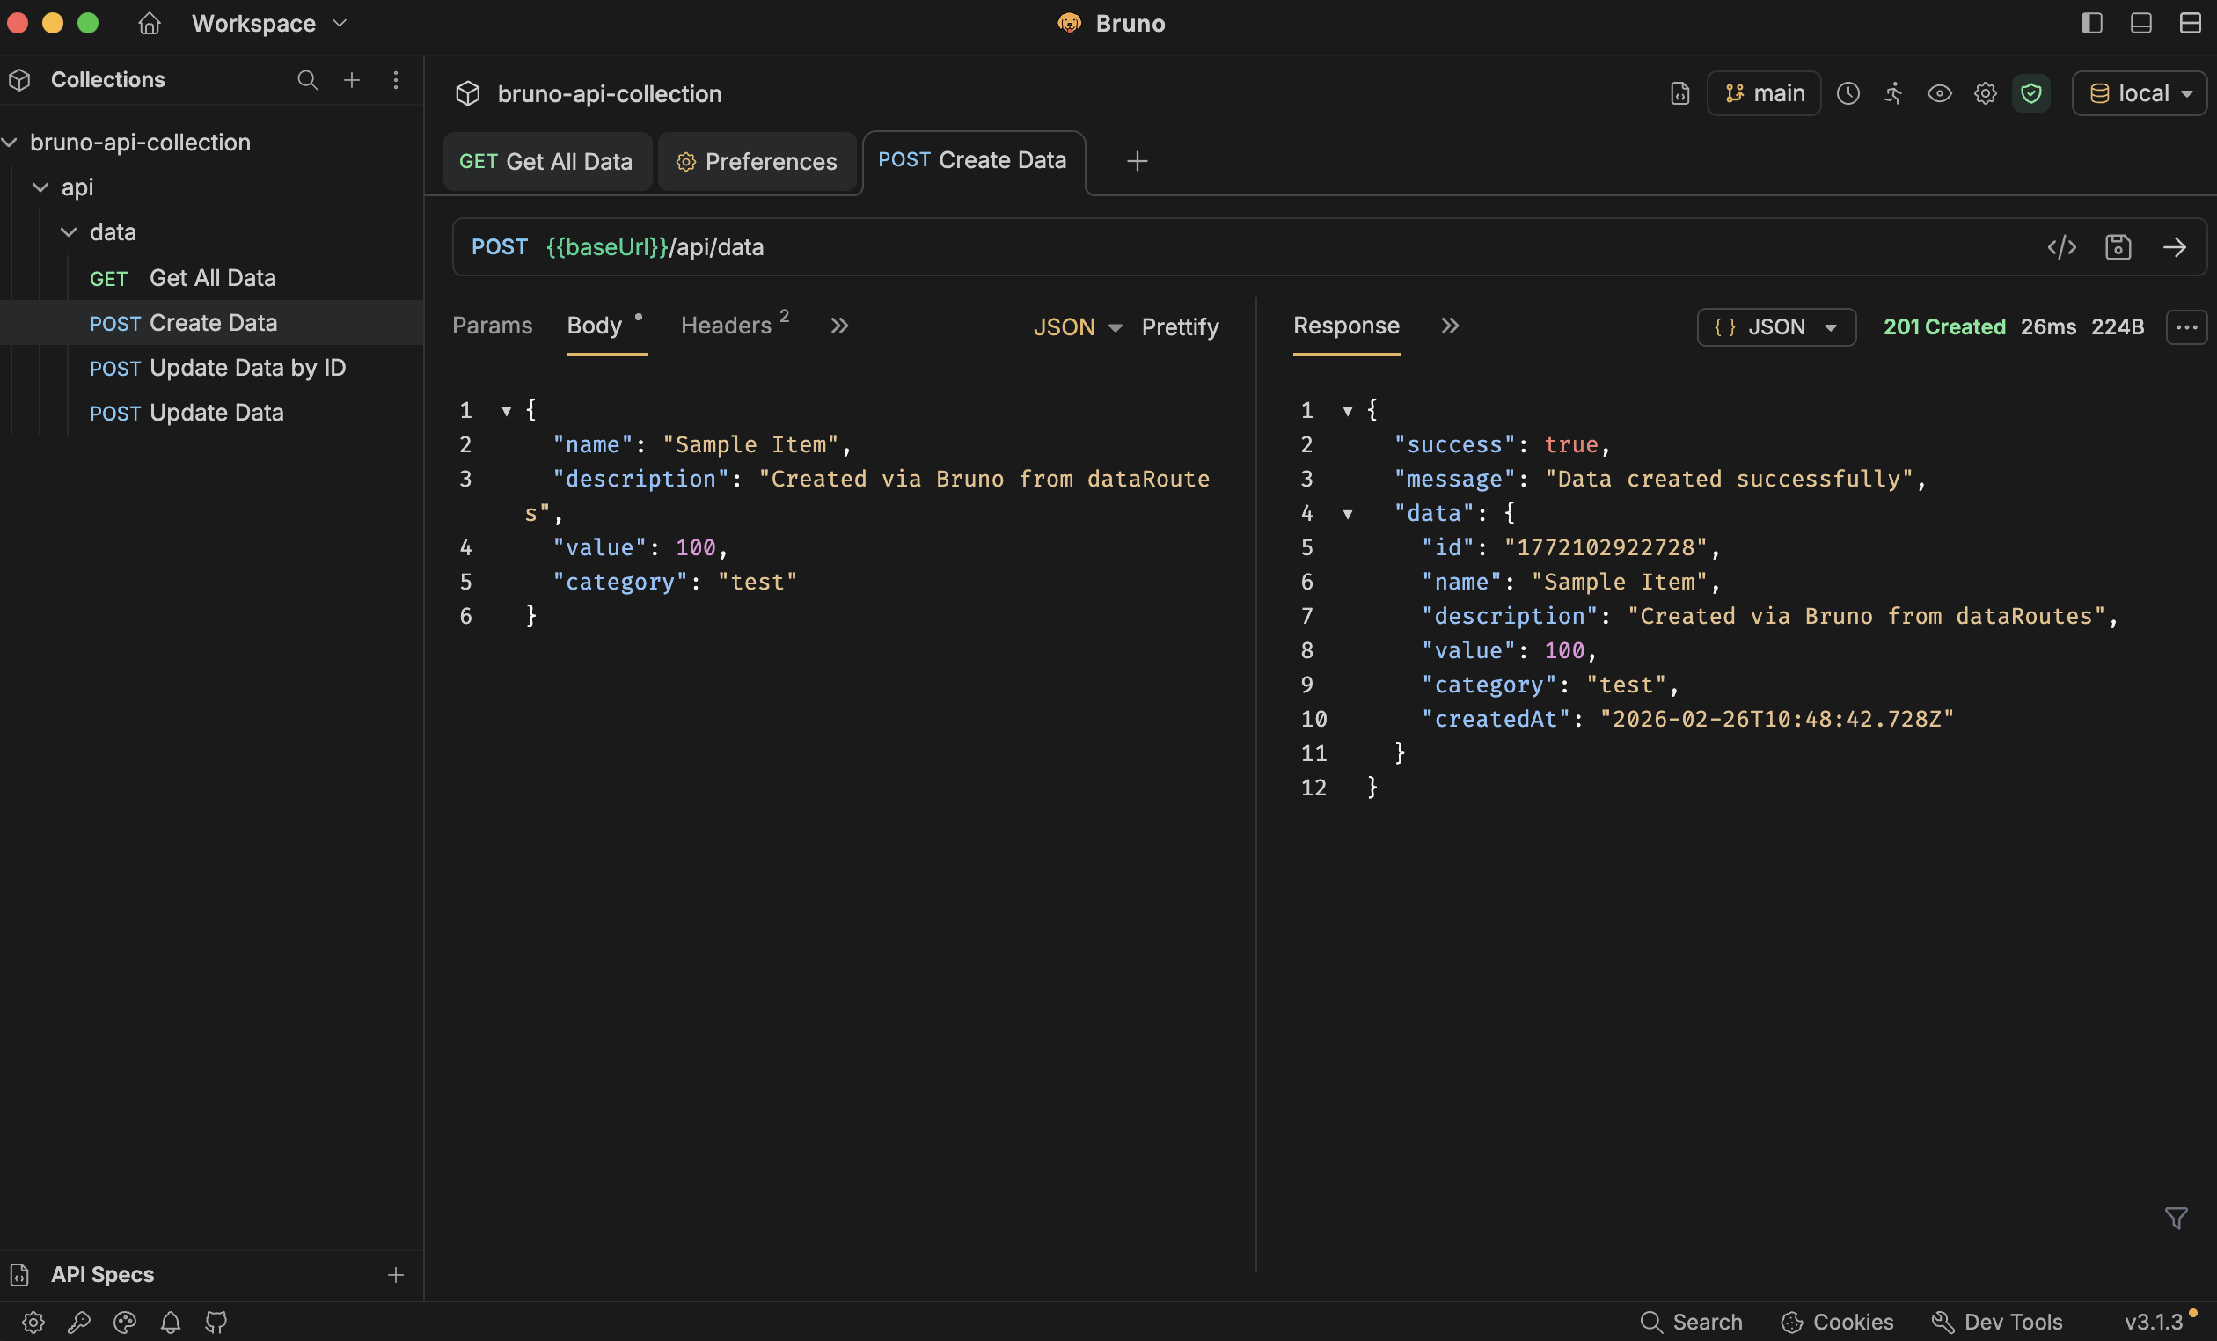
Task: Open the Workspace dropdown
Action: point(267,24)
